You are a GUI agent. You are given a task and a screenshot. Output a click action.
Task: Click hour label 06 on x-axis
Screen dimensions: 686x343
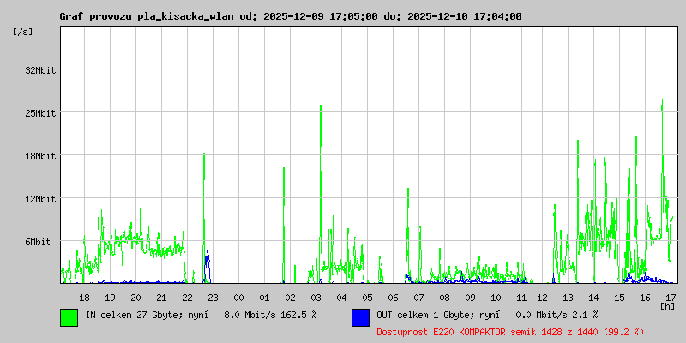[394, 298]
